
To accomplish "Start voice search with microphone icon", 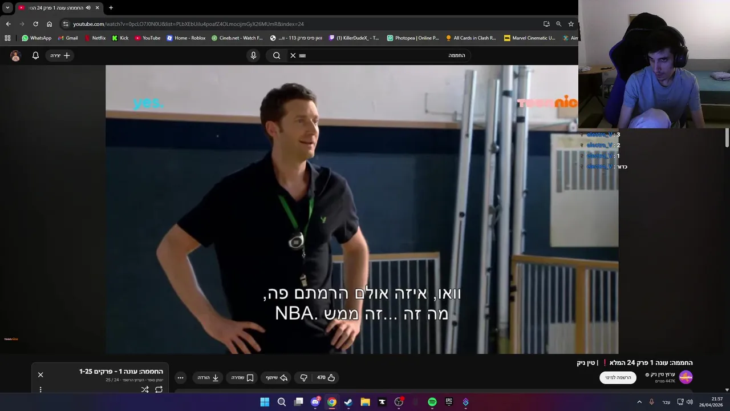I will [254, 55].
